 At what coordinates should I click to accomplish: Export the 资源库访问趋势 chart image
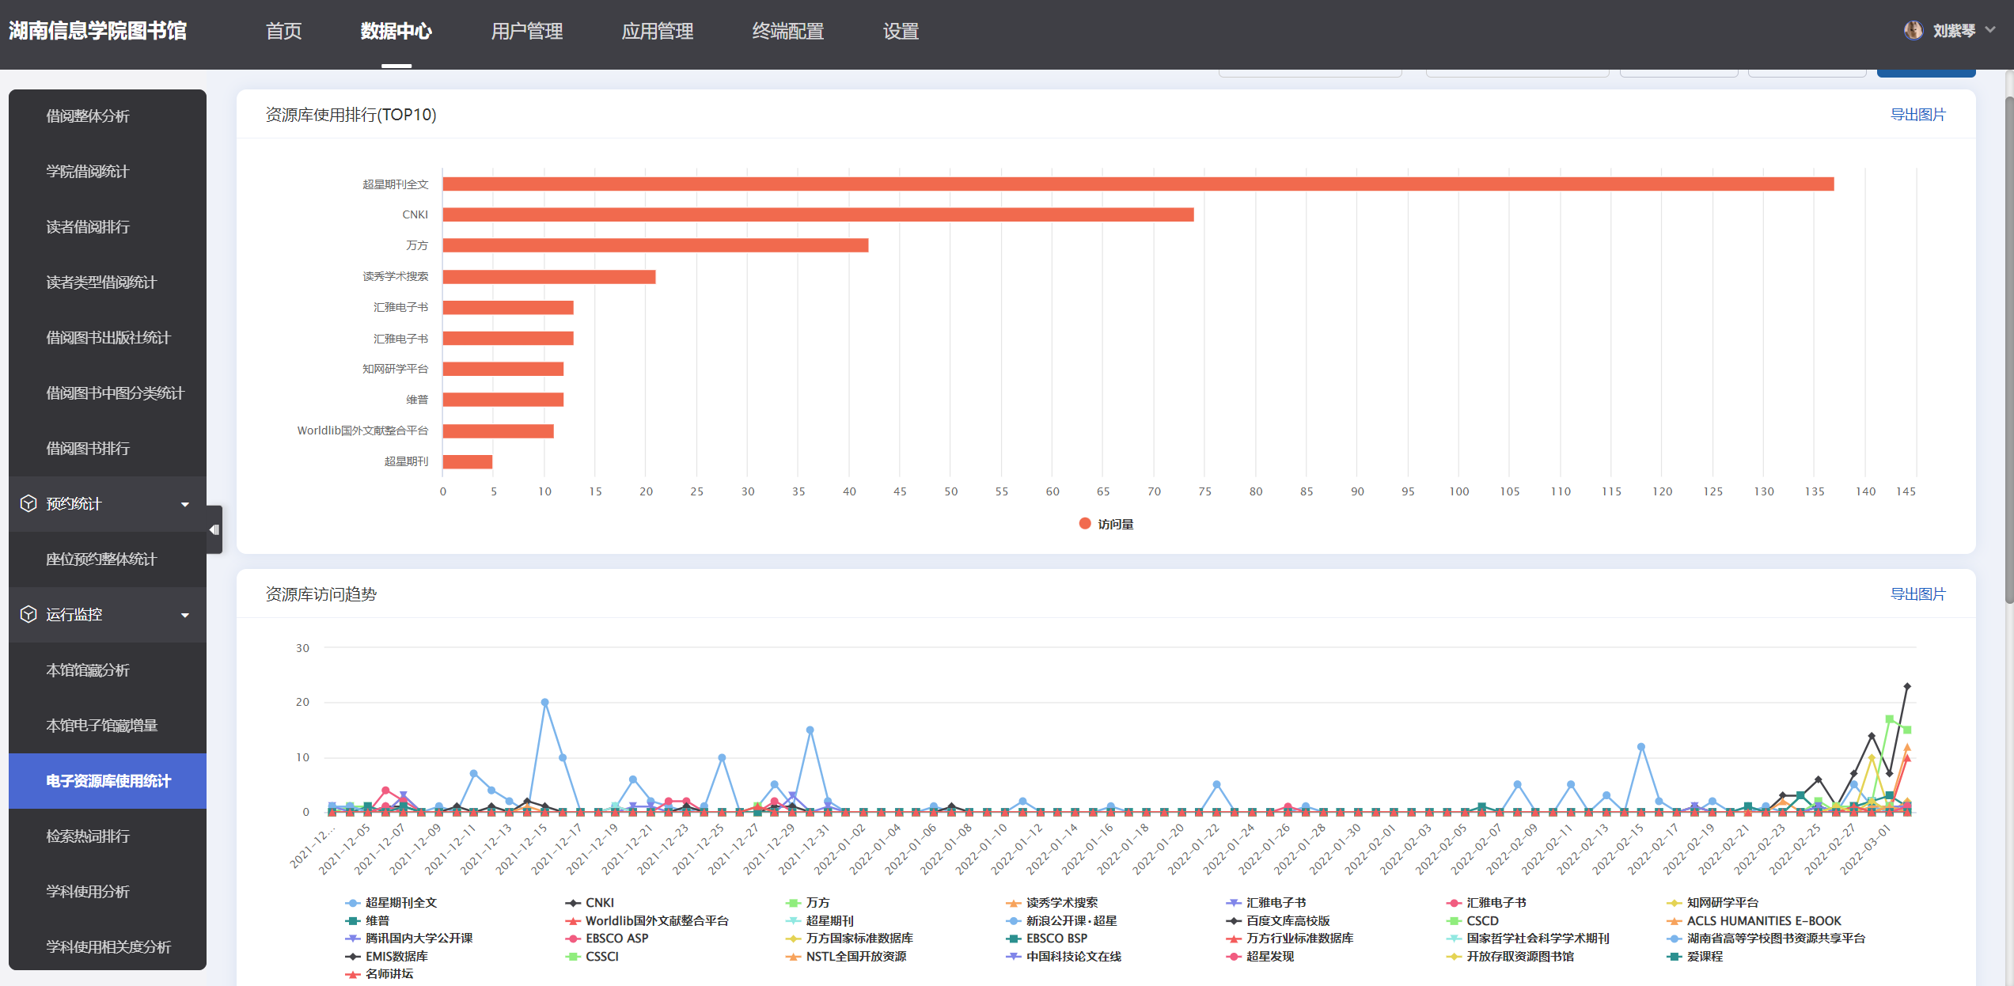pyautogui.click(x=1917, y=594)
